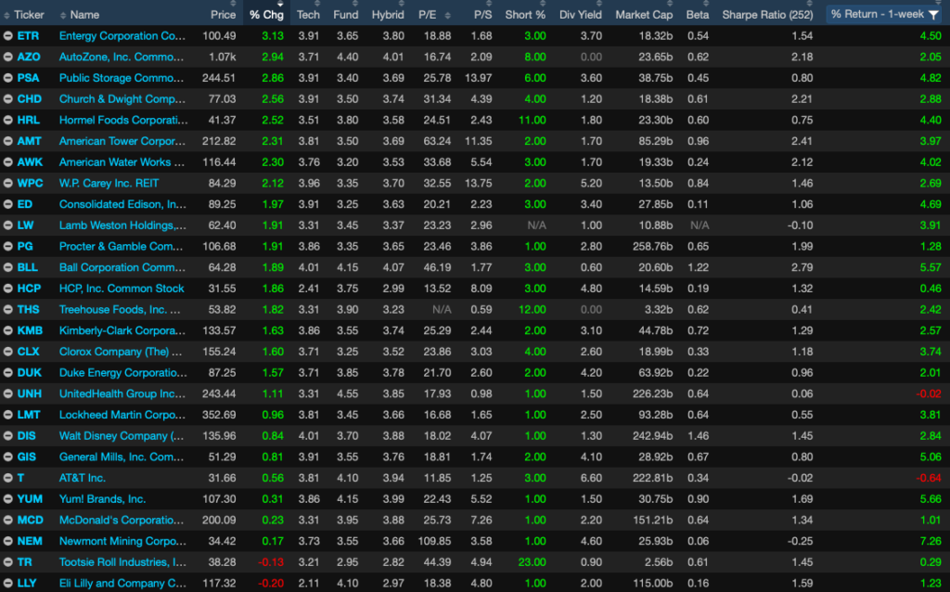950x592 pixels.
Task: Sort by the Beta column header
Action: point(698,15)
